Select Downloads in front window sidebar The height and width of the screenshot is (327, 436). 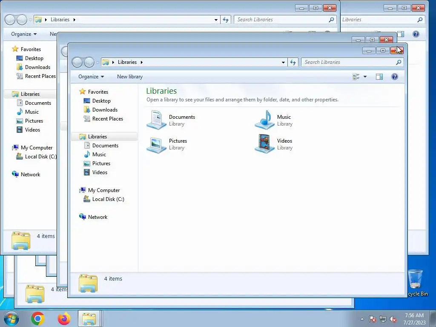100,109
